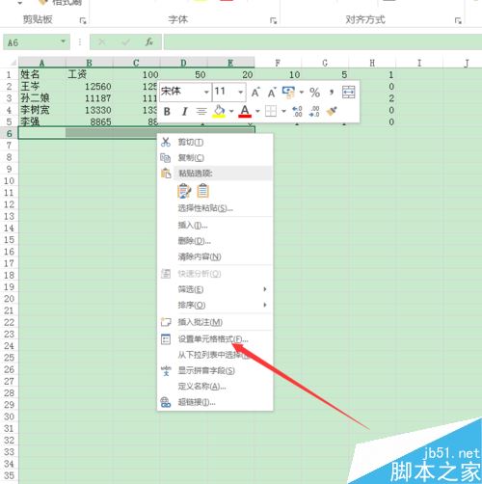Apply percent style in mini toolbar
The image size is (482, 484).
pos(314,93)
